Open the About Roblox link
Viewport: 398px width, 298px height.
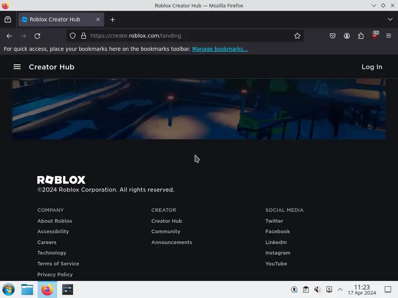point(54,221)
